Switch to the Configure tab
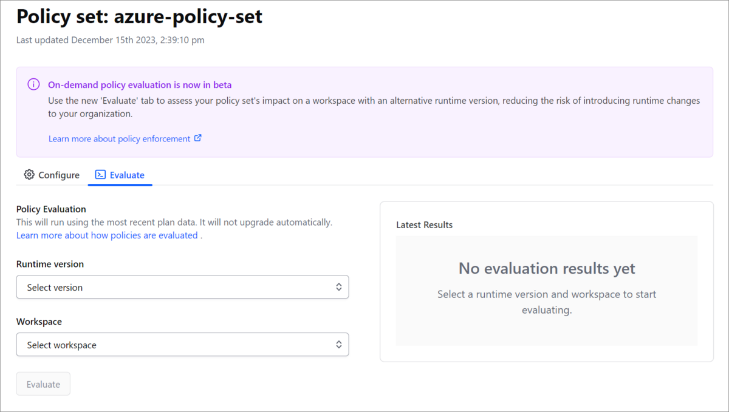This screenshot has width=729, height=412. (x=52, y=175)
